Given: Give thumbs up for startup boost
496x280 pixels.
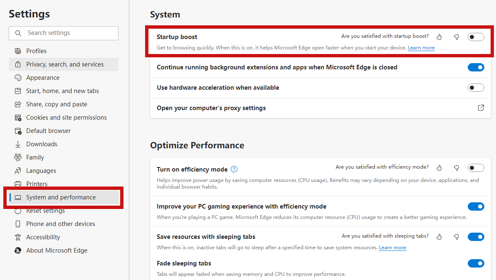Looking at the screenshot, I should pos(439,37).
